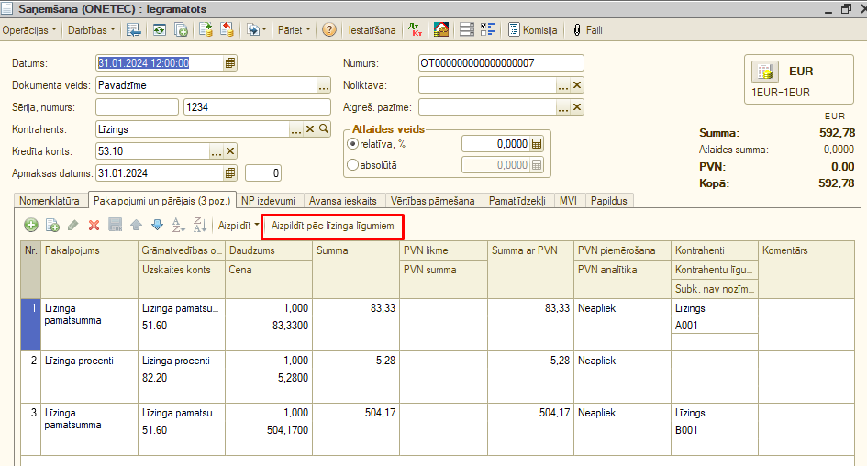The width and height of the screenshot is (867, 466).
Task: Click the EUR currency icon button
Action: coord(765,72)
